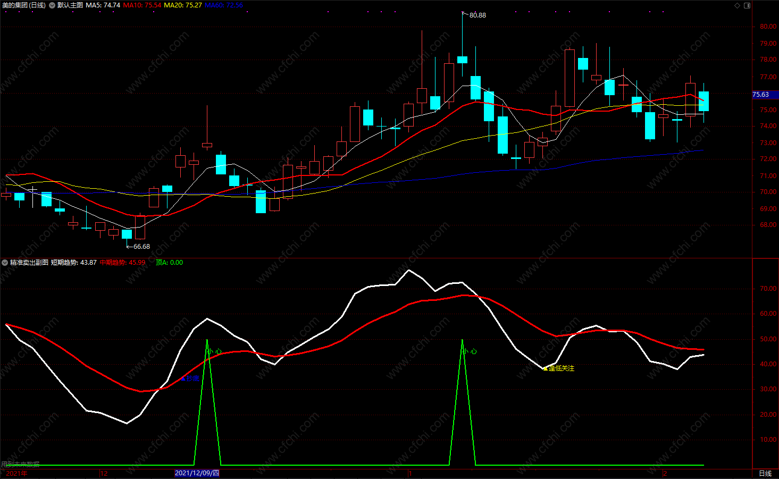
Task: Click the 75.63 current price tag
Action: 761,95
